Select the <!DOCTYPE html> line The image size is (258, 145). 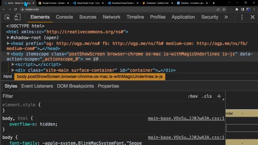click(x=25, y=26)
